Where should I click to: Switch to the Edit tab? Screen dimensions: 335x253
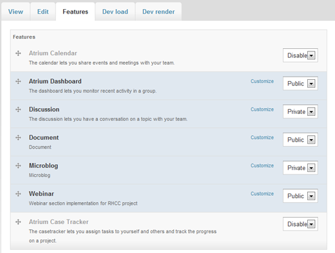click(43, 12)
